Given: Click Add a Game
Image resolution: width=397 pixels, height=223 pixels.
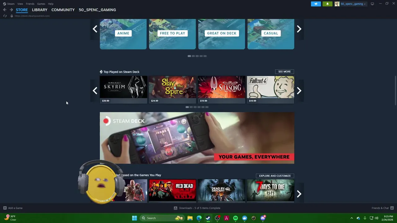Looking at the screenshot, I should point(13,208).
